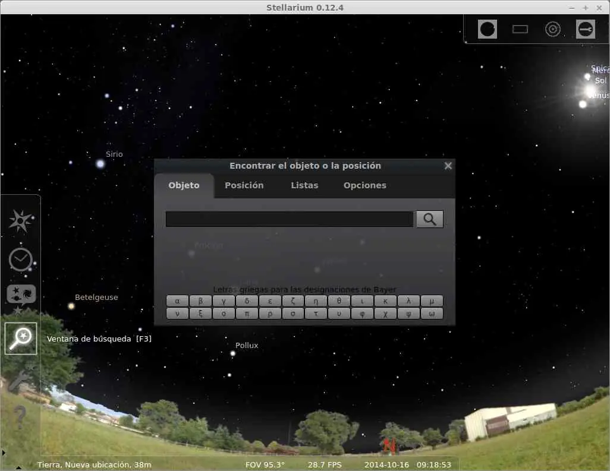Open the Date/time clock icon
Screen dimensions: 610x471
click(21, 259)
